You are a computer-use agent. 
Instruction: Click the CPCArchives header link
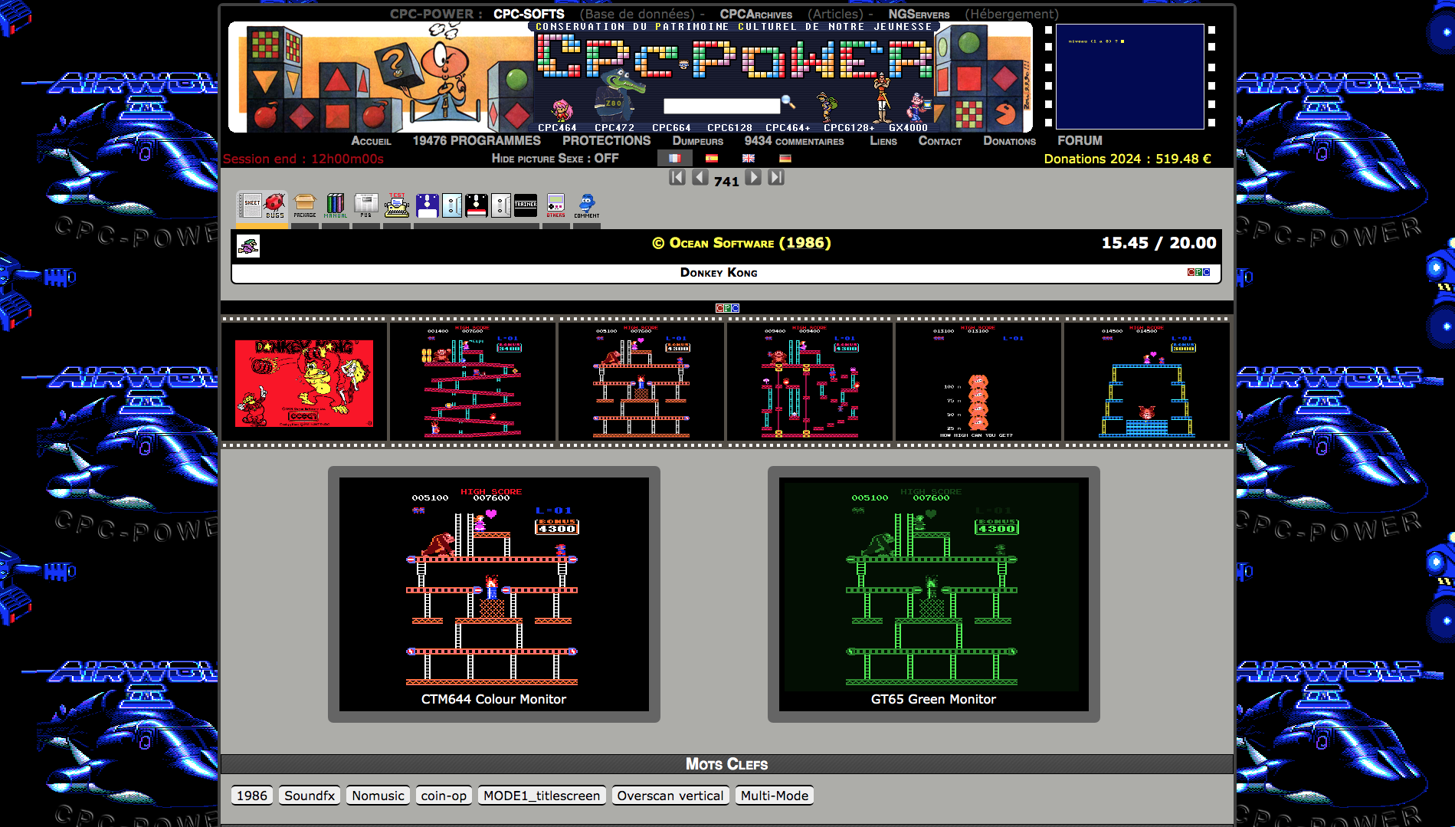pyautogui.click(x=755, y=14)
